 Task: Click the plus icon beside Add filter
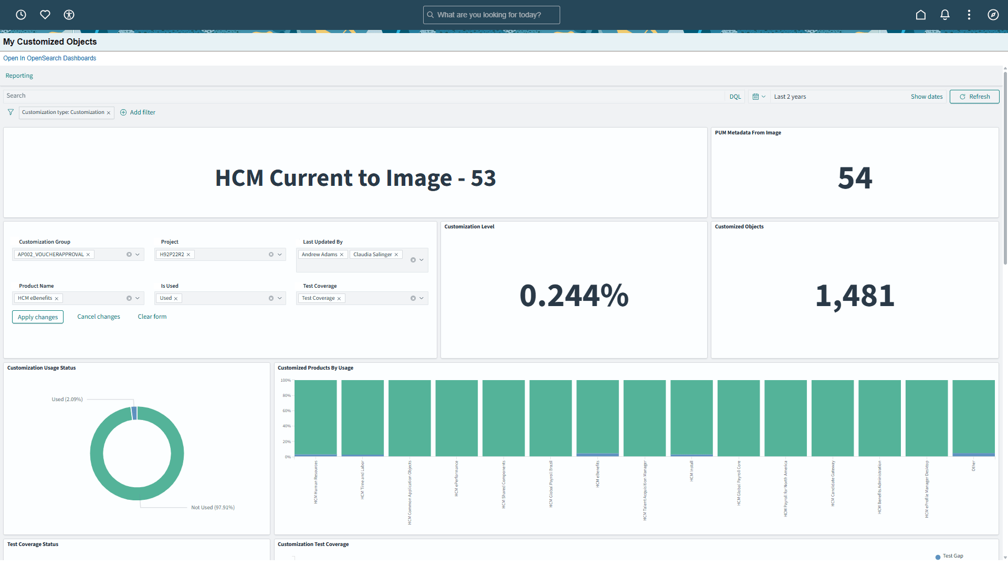123,112
